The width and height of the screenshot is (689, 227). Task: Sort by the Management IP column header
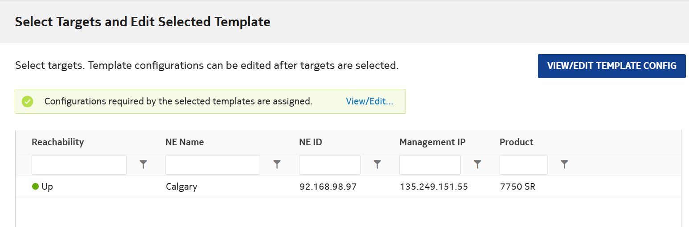[x=432, y=142]
